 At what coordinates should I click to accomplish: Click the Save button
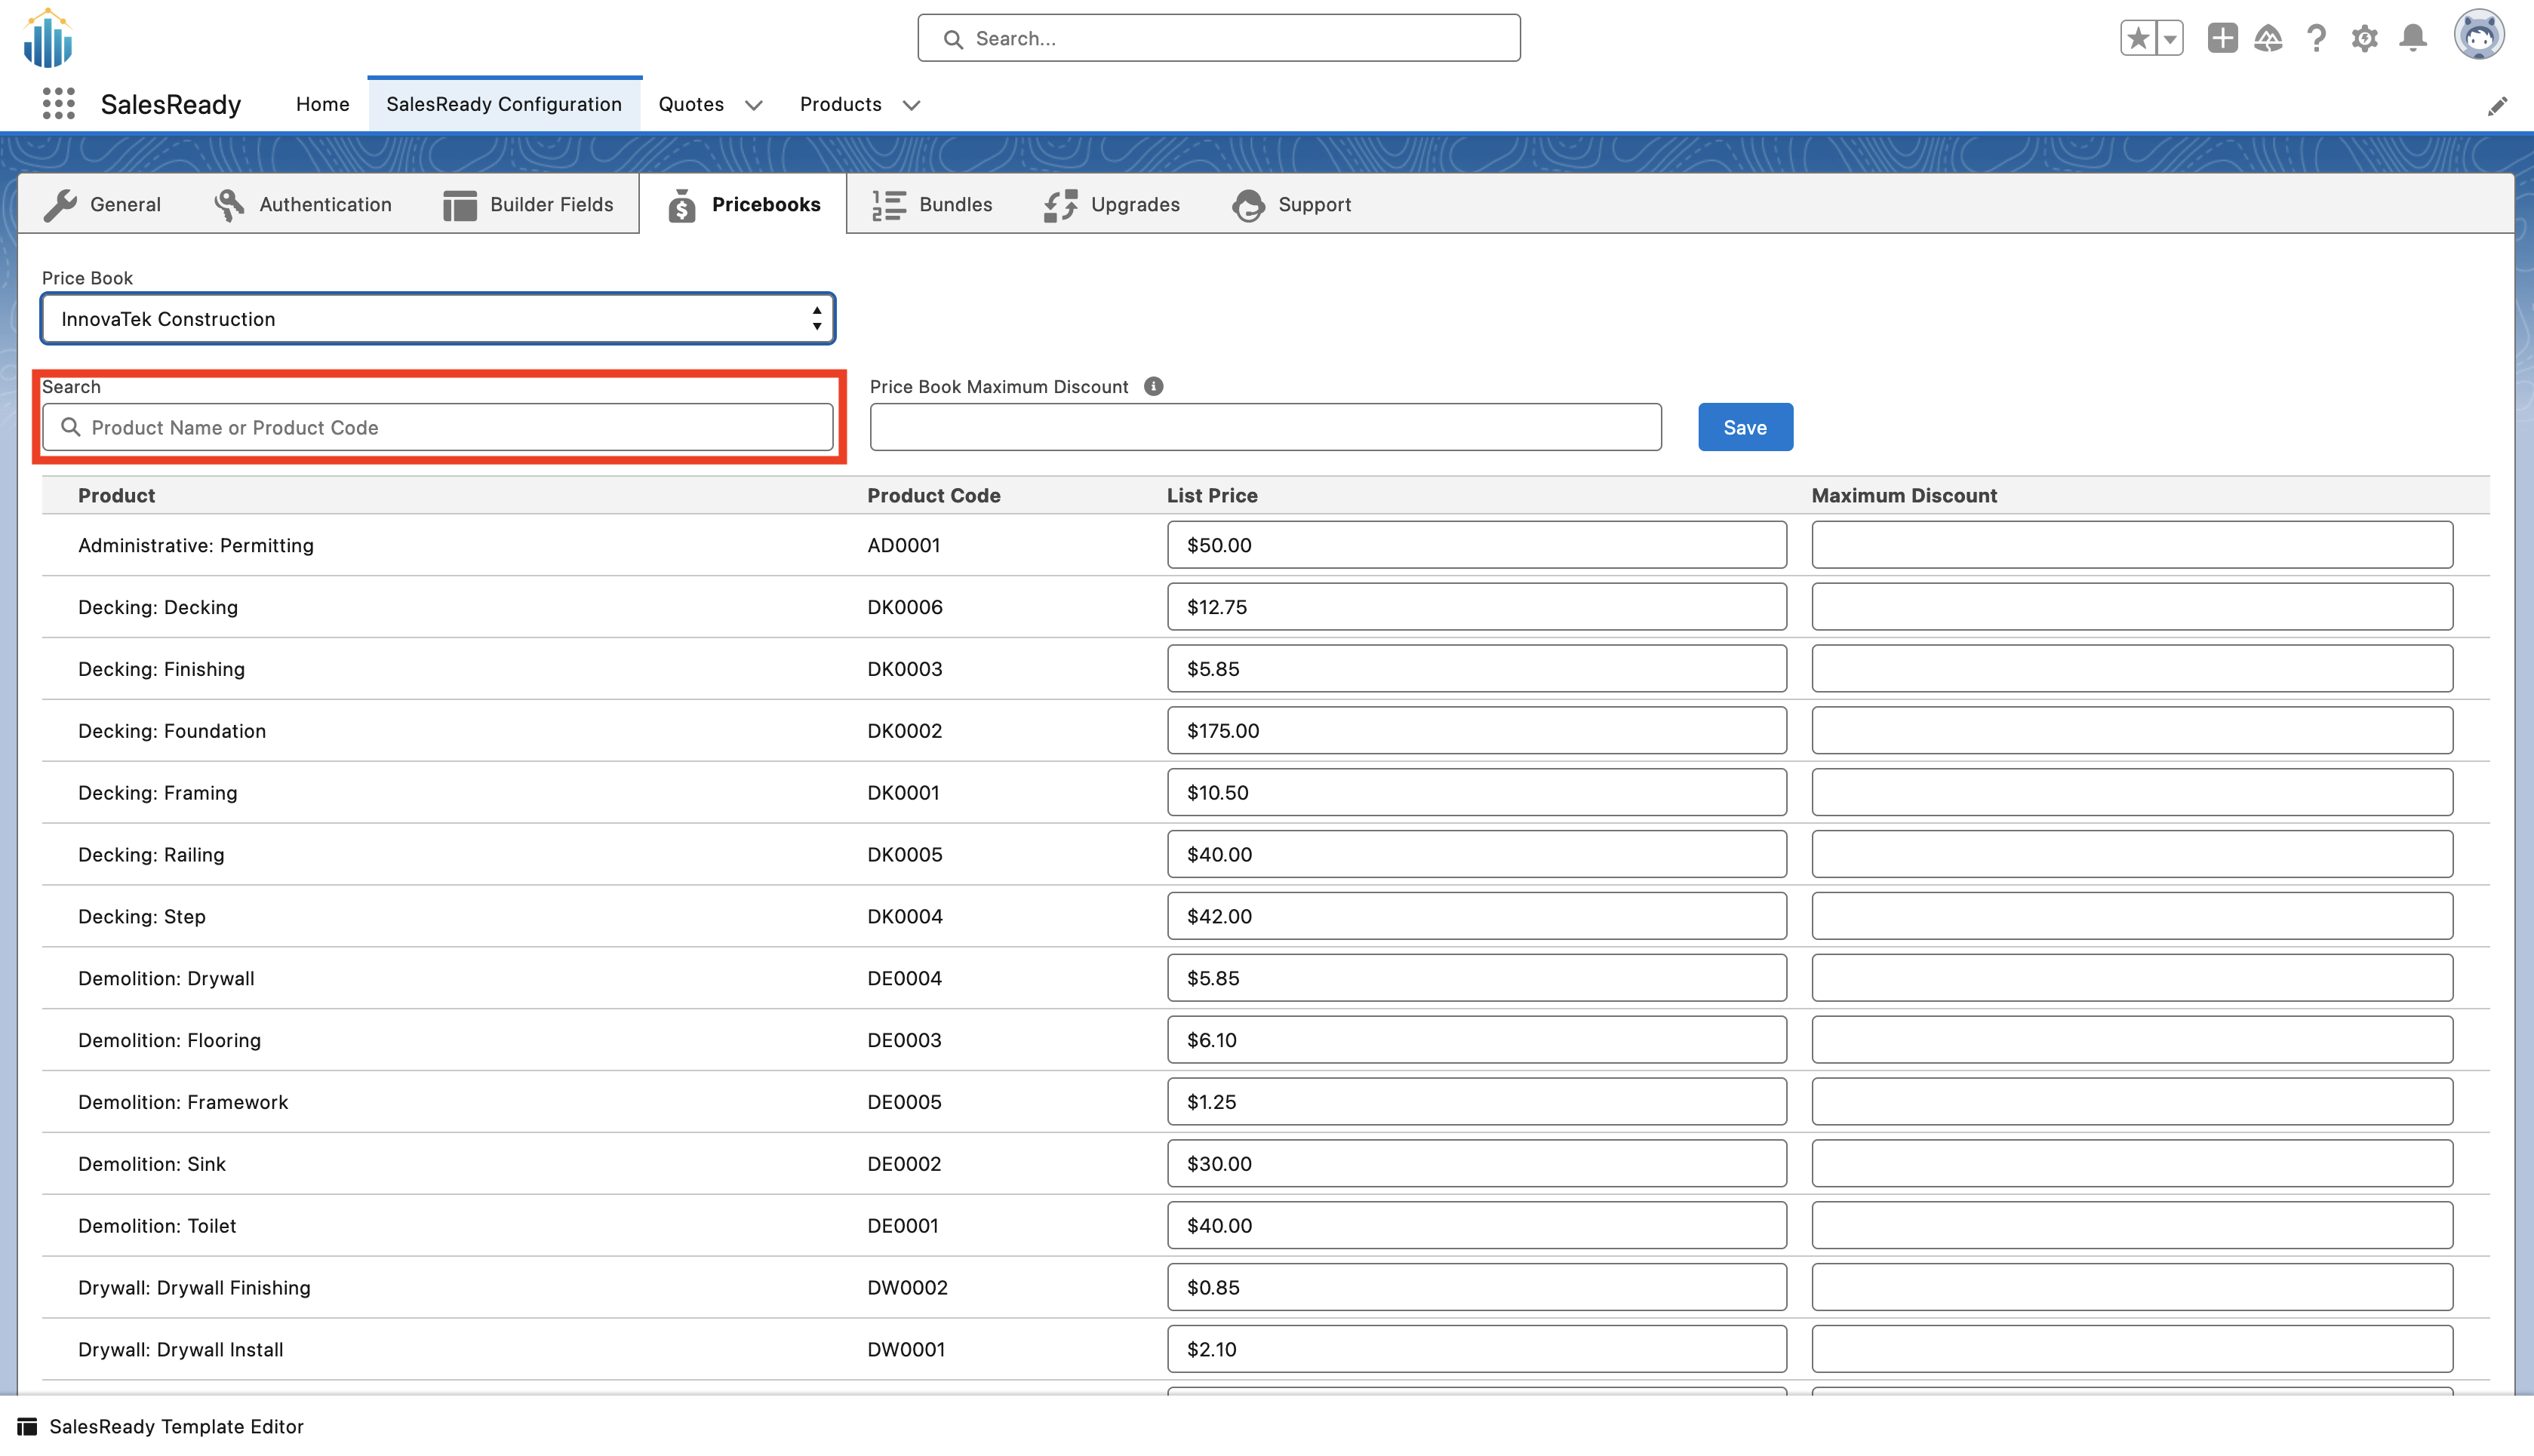[1745, 428]
